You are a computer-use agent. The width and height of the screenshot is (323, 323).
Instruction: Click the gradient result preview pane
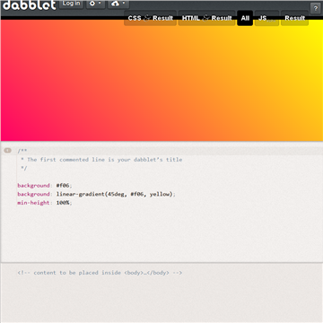coord(161,81)
